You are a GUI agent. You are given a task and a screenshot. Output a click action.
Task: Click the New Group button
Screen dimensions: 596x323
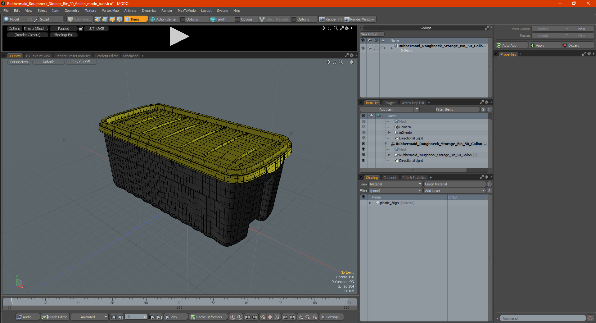(x=372, y=34)
